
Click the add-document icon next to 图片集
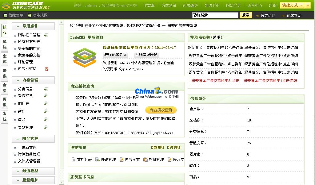[46, 103]
